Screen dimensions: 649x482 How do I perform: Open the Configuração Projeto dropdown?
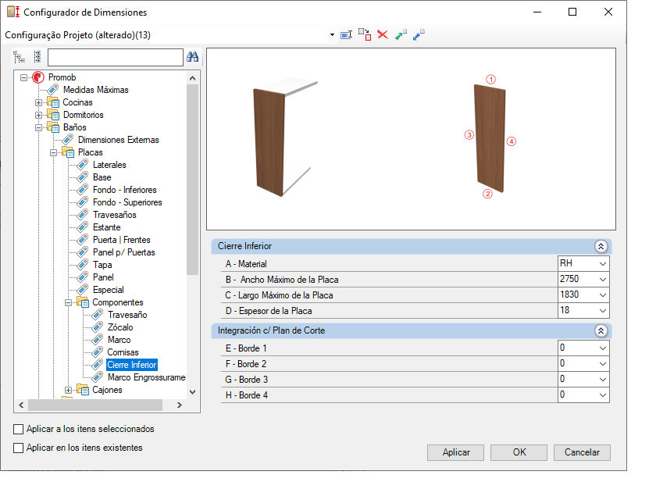click(332, 35)
